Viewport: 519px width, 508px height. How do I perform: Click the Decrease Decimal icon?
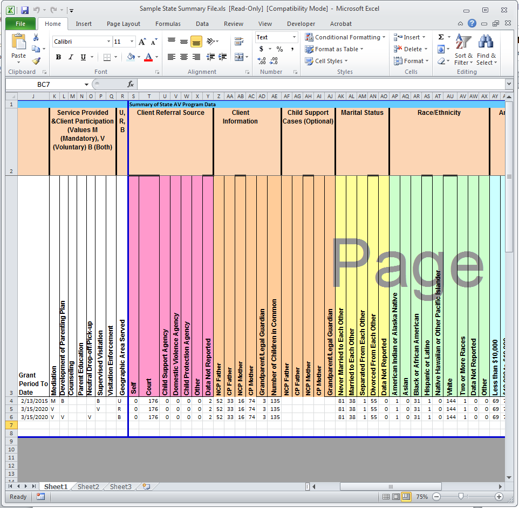[274, 60]
